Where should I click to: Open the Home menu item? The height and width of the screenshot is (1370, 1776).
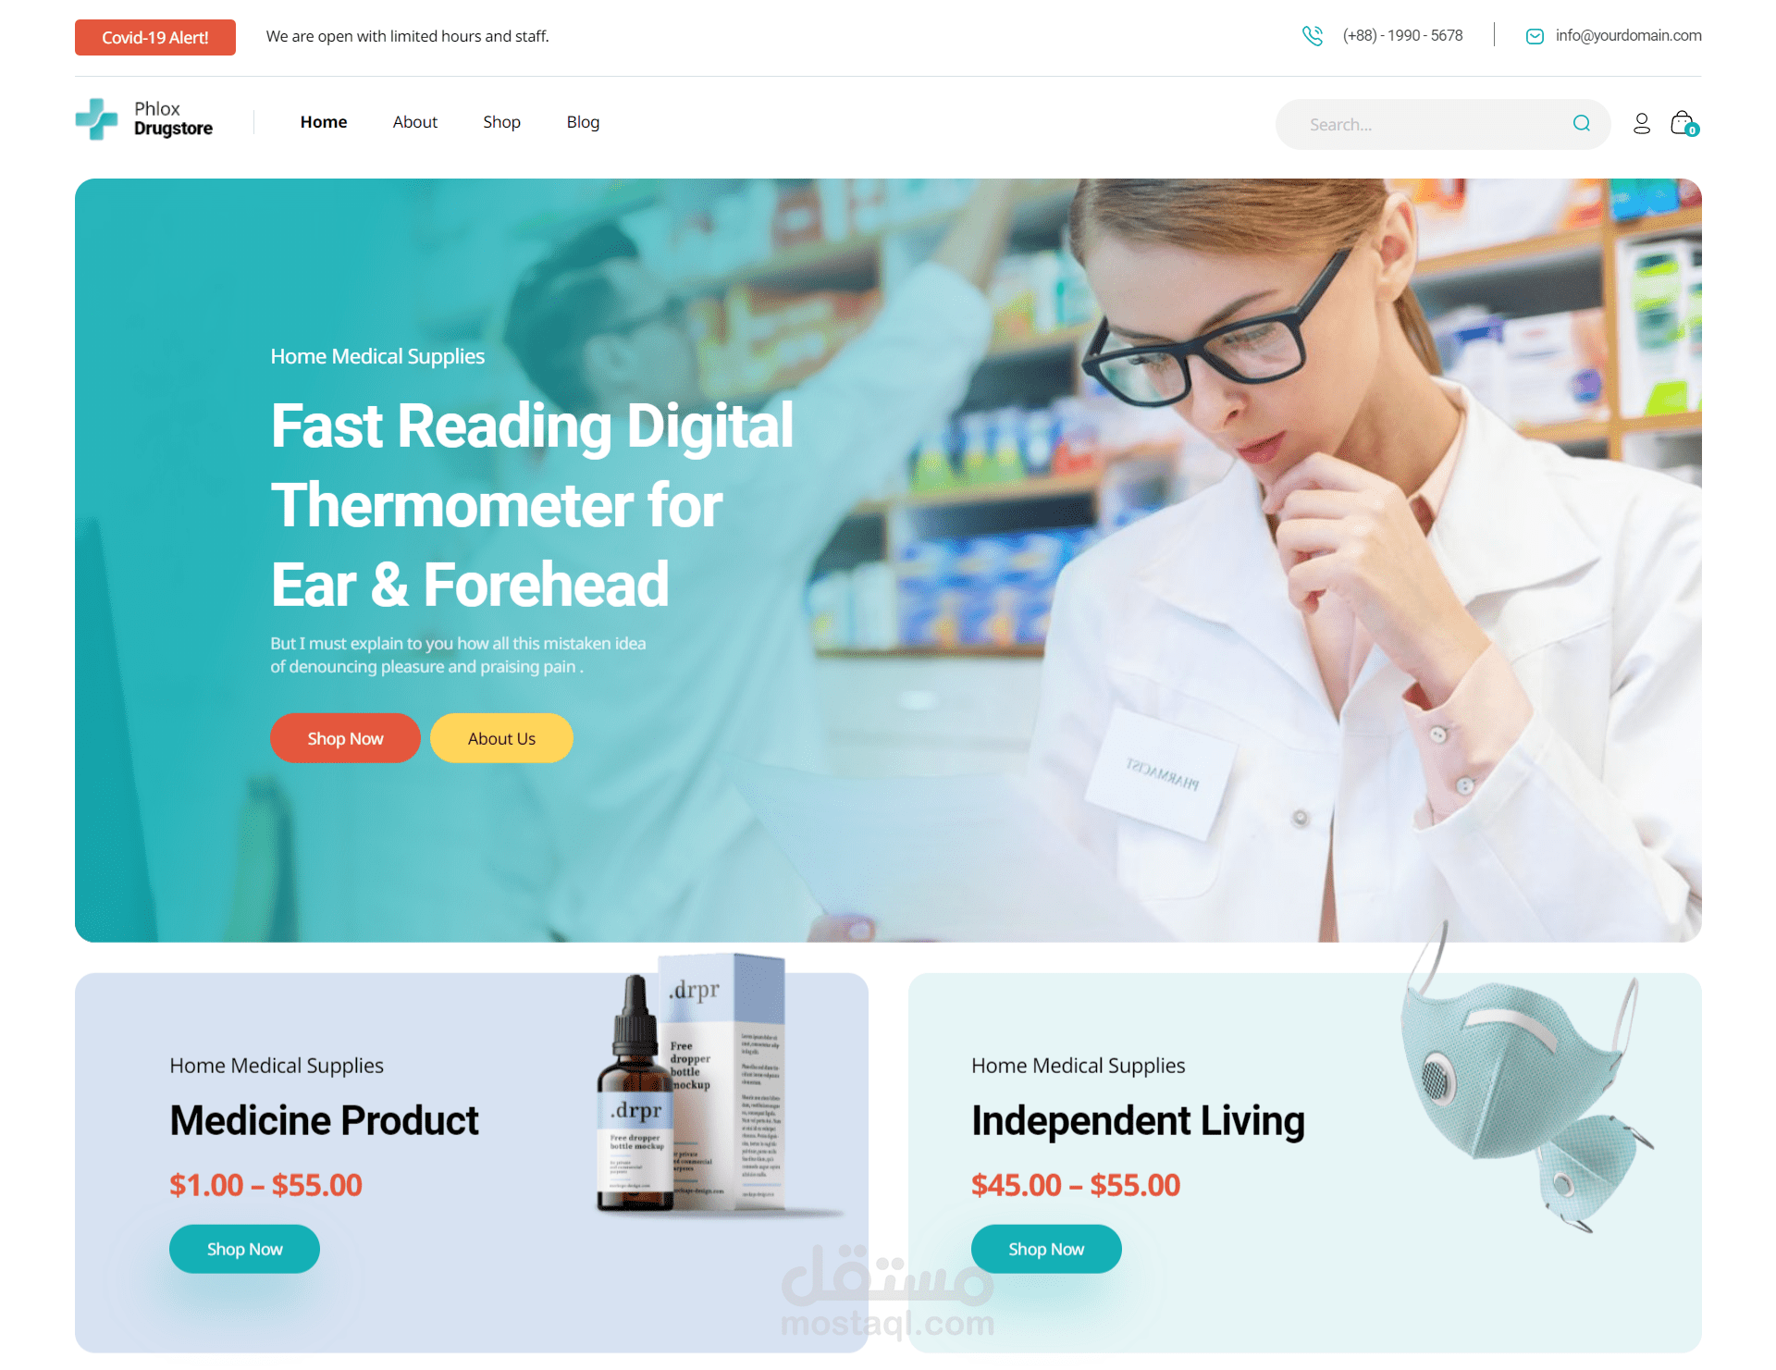pyautogui.click(x=324, y=122)
